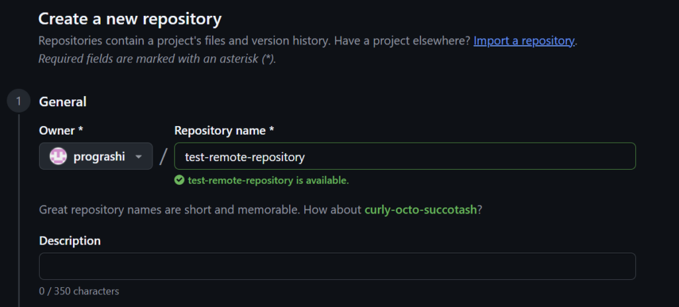This screenshot has width=679, height=307.
Task: Focus the Repository name text field
Action: pyautogui.click(x=404, y=156)
